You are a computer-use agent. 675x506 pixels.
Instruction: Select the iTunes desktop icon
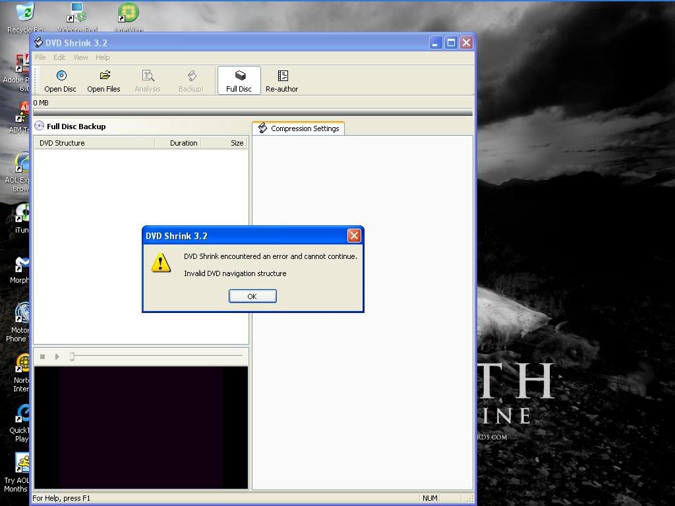(x=22, y=219)
